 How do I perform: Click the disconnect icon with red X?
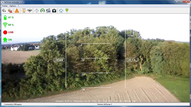10,11
